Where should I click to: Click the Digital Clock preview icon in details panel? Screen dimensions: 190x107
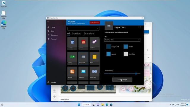click(x=109, y=26)
